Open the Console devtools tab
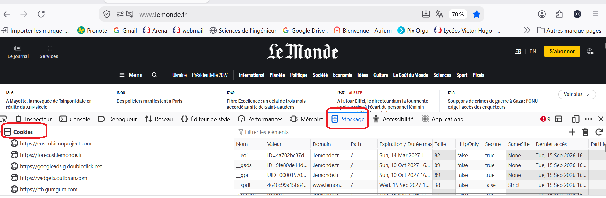The height and width of the screenshot is (198, 606). point(75,119)
